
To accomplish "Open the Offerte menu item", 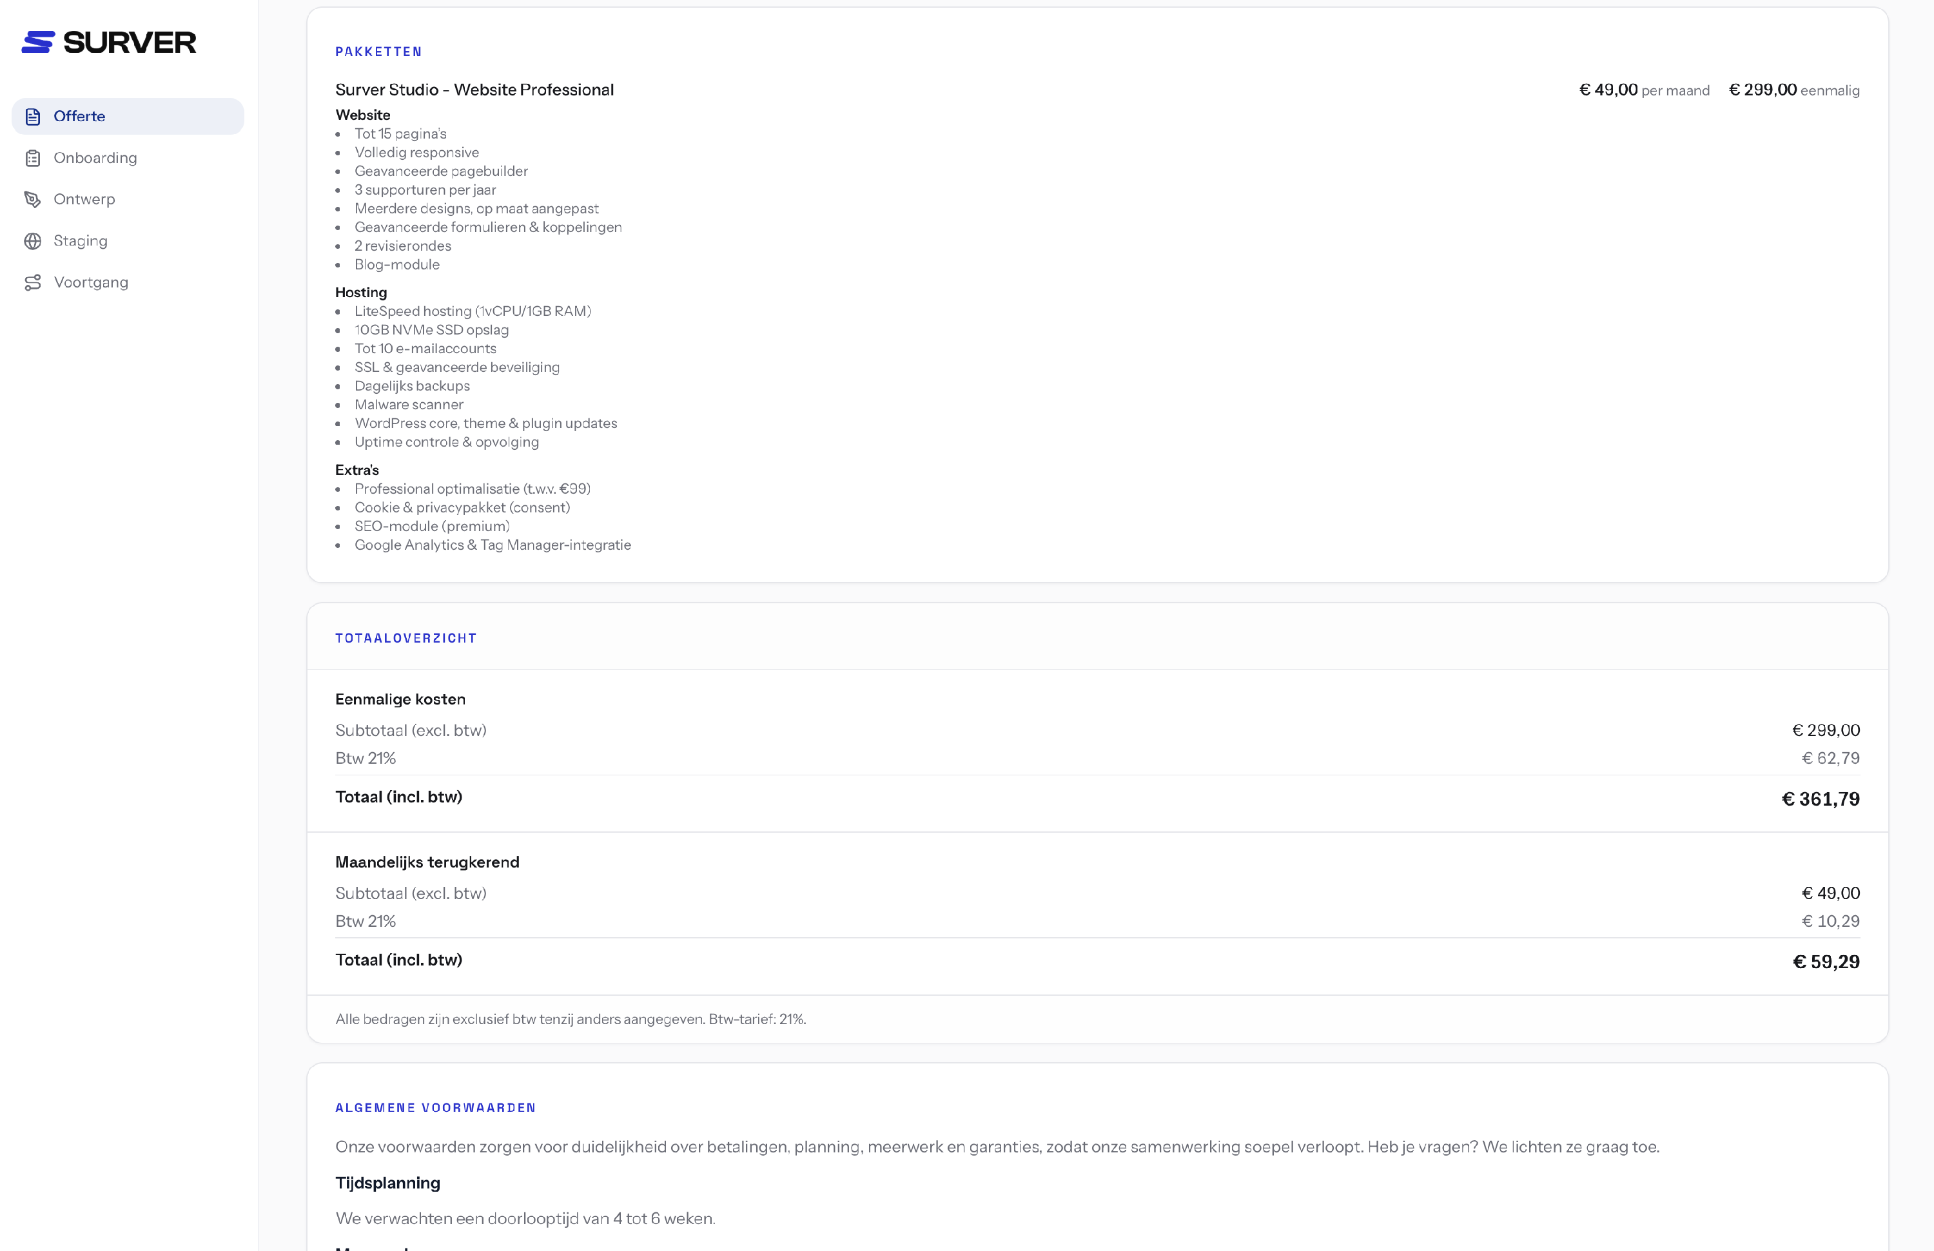I will pos(128,117).
